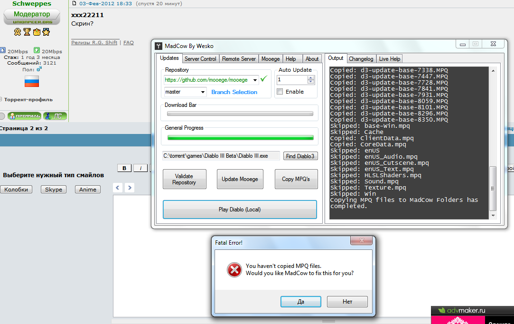Click the download speed arrow icon
Screen dimensions: 514x324
point(3,50)
